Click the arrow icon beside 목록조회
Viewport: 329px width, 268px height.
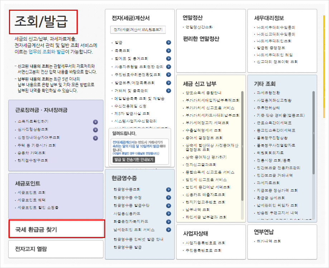click(x=168, y=50)
